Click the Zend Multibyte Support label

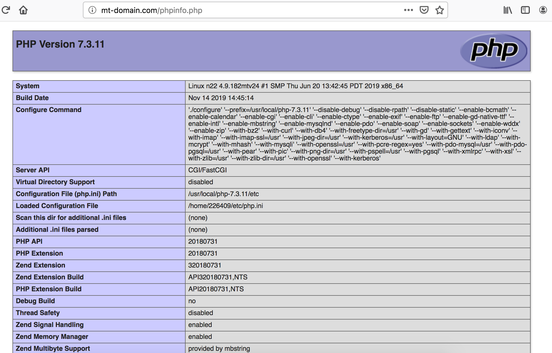pos(53,348)
